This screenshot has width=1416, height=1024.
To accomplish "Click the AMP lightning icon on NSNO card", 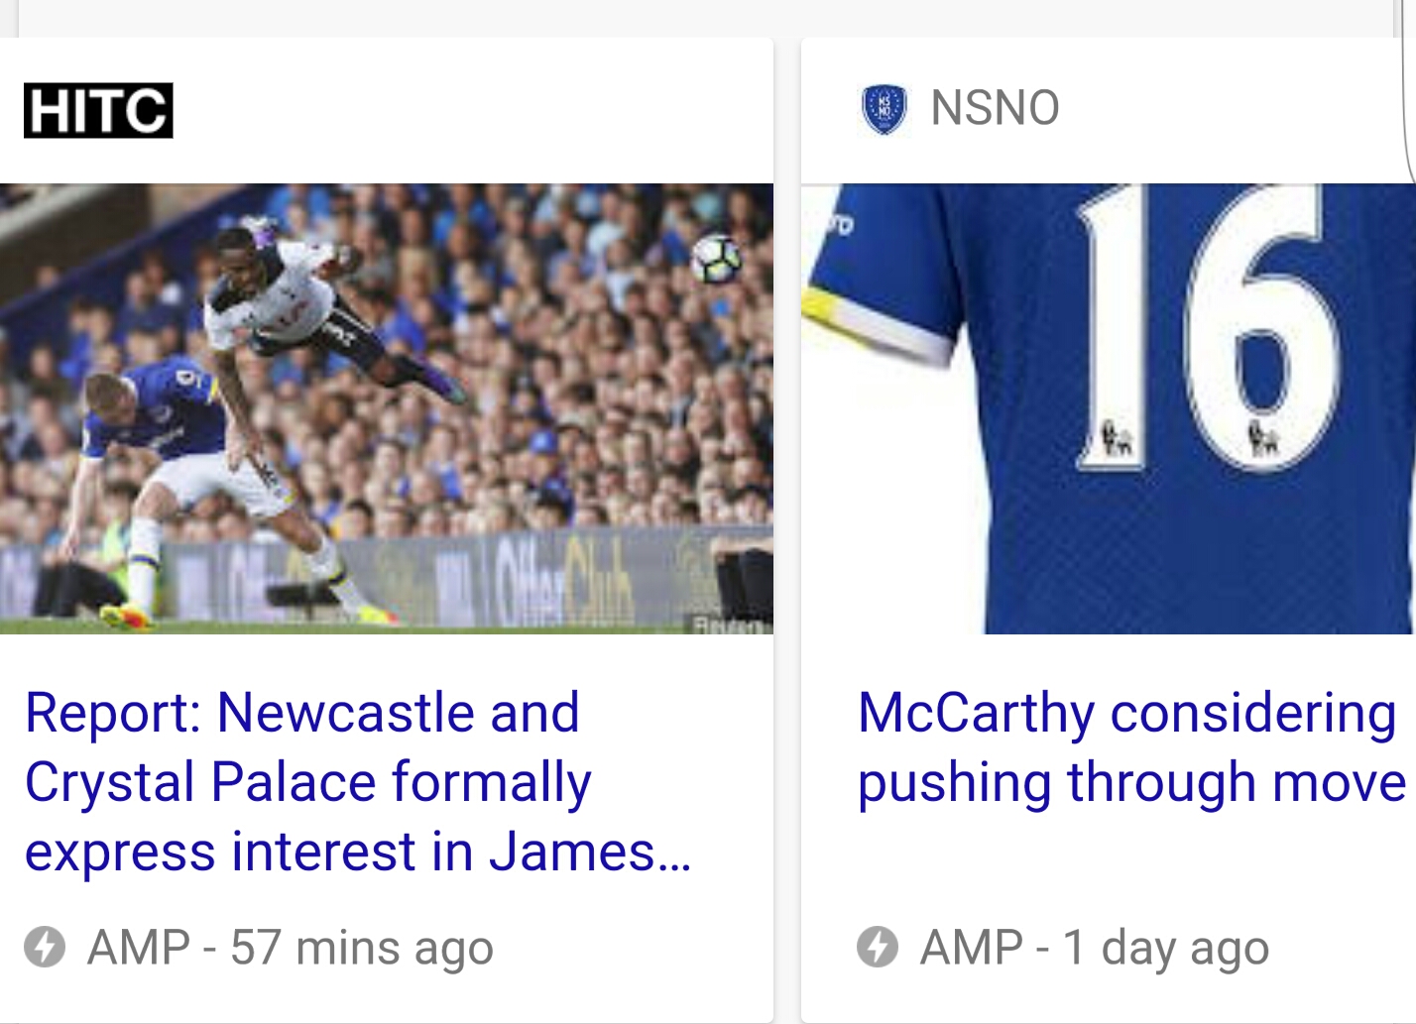I will pos(878,947).
